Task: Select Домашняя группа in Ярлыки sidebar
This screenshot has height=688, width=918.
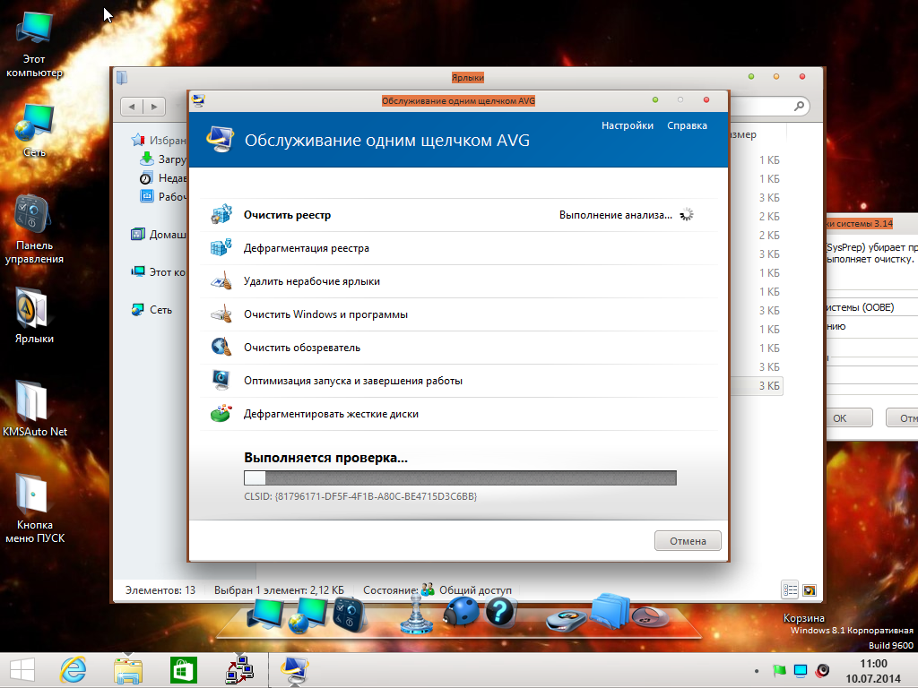Action: [158, 234]
